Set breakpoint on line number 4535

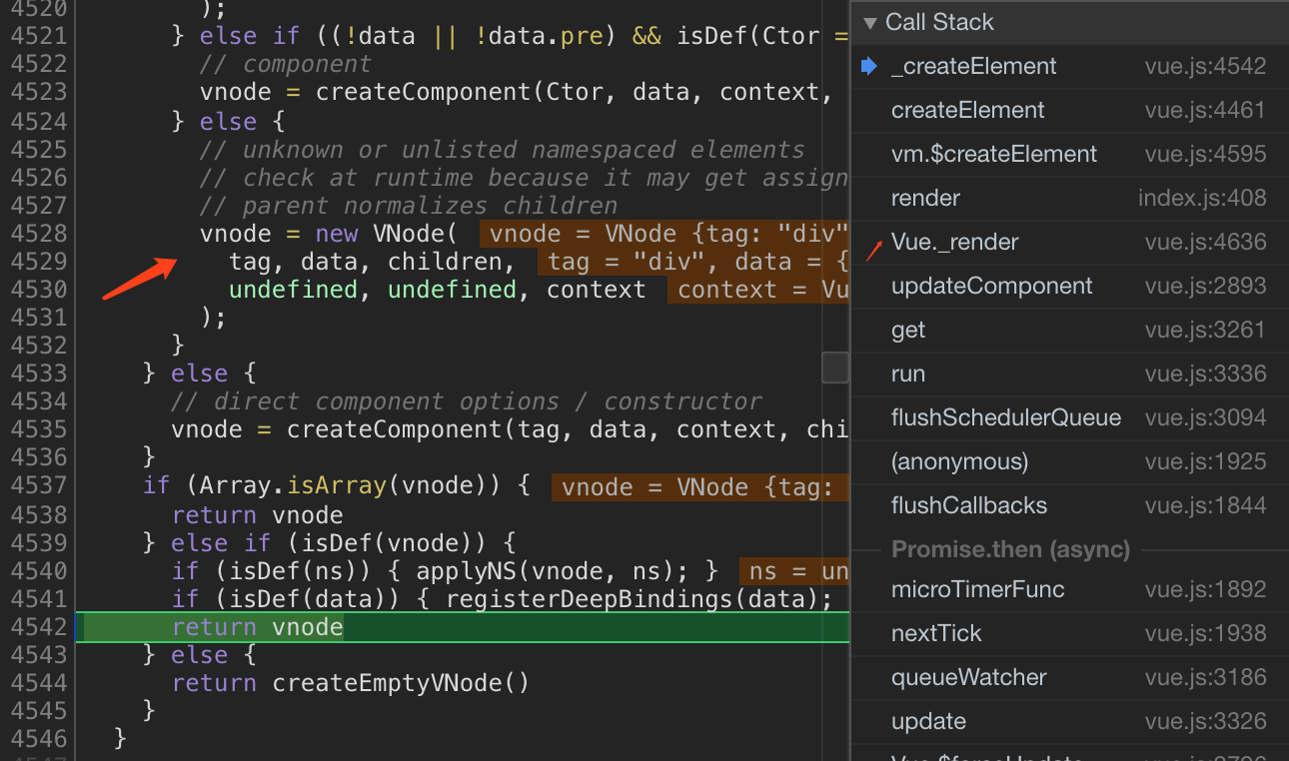pyautogui.click(x=38, y=429)
